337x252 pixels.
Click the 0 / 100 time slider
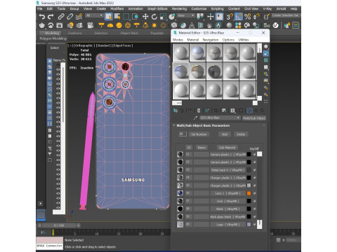click(x=59, y=225)
